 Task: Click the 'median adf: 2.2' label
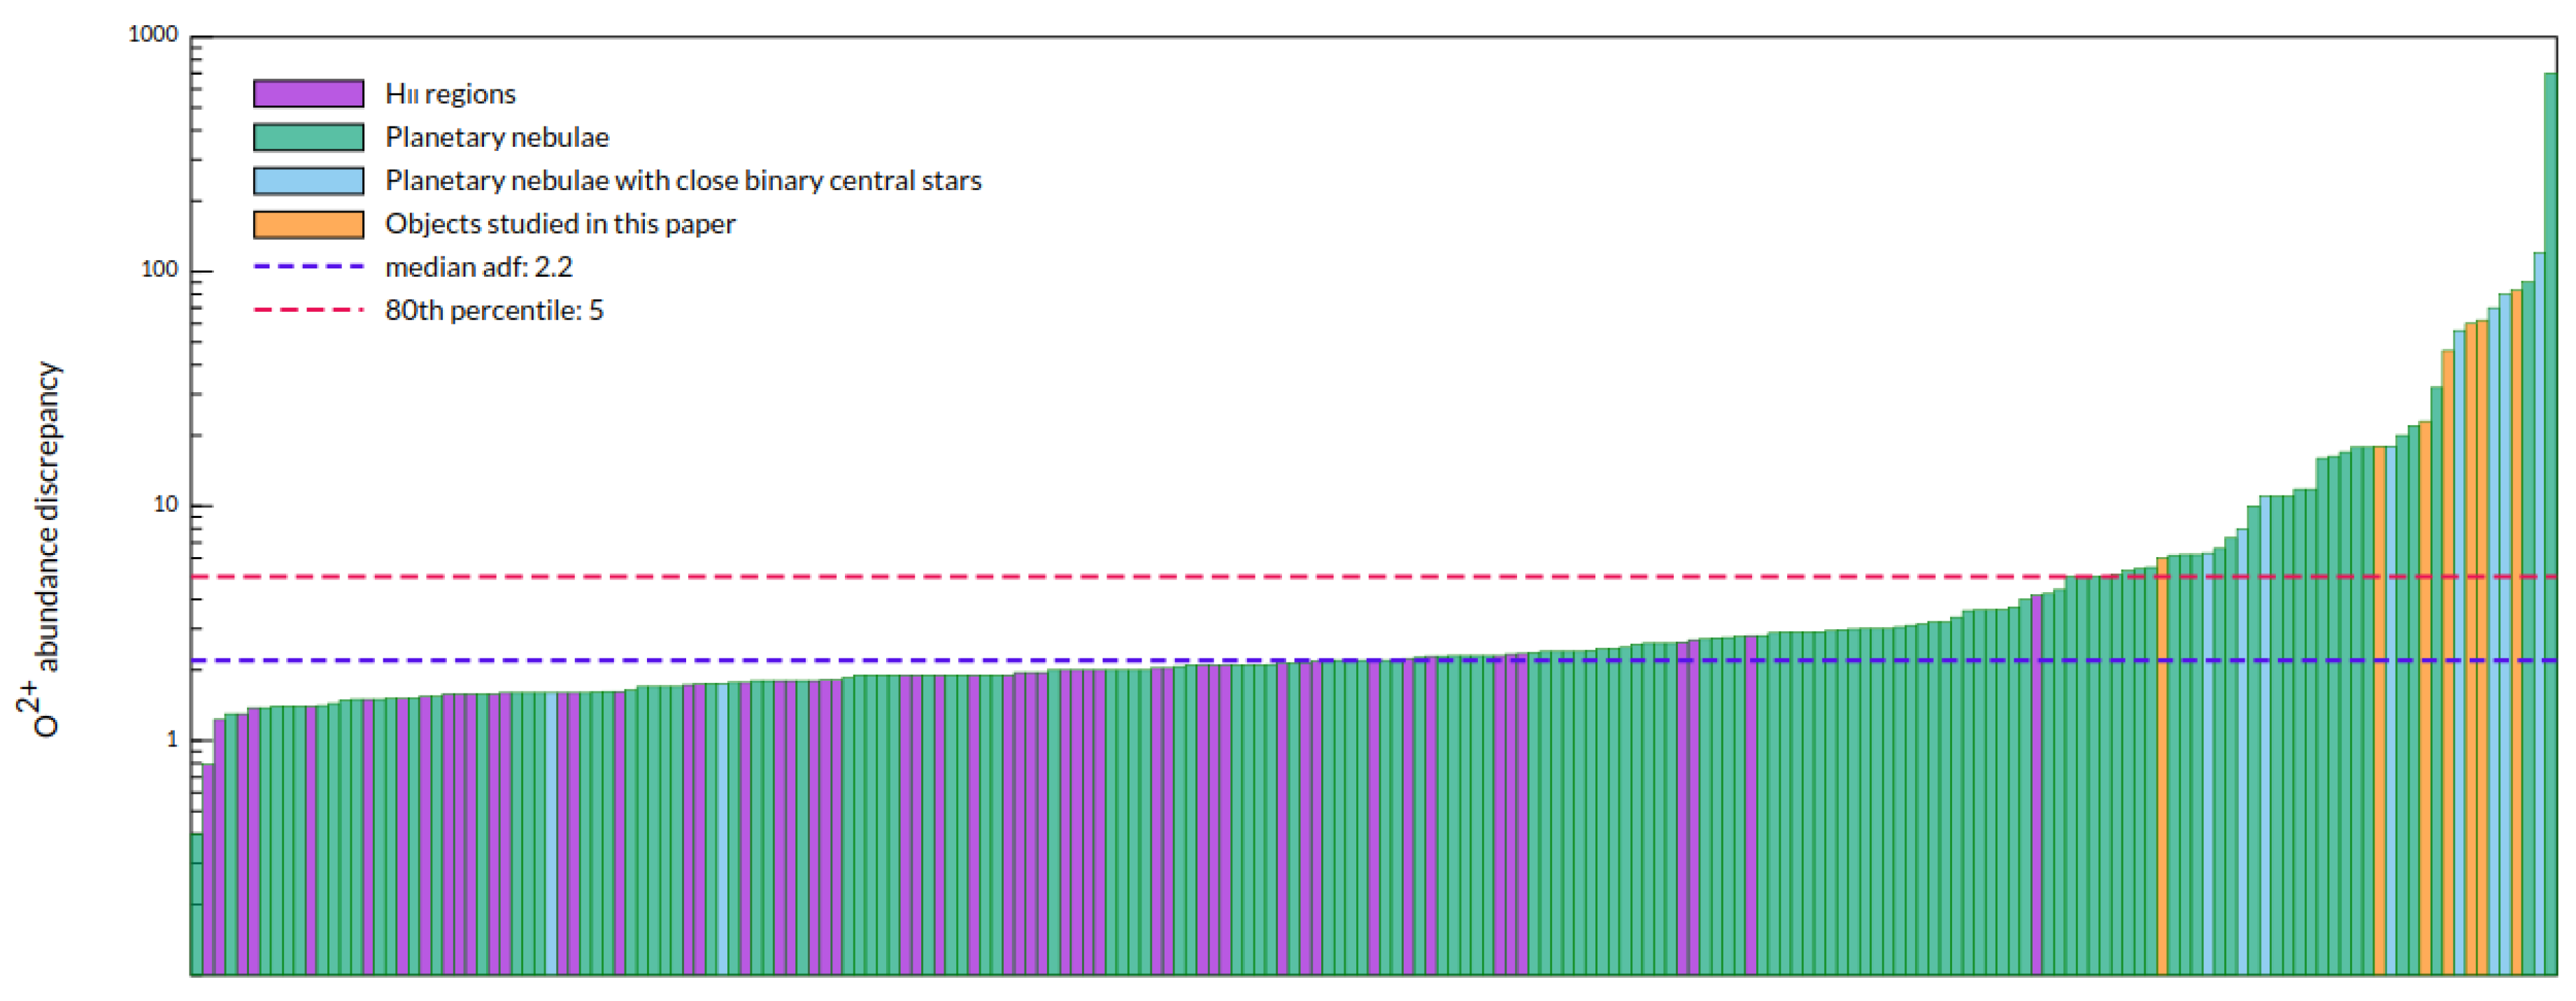[x=479, y=267]
